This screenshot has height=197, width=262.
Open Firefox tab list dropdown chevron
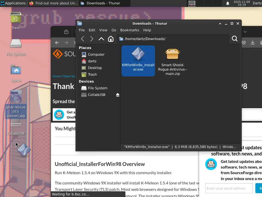(245, 32)
